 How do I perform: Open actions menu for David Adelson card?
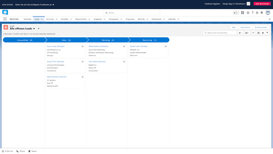124,46
